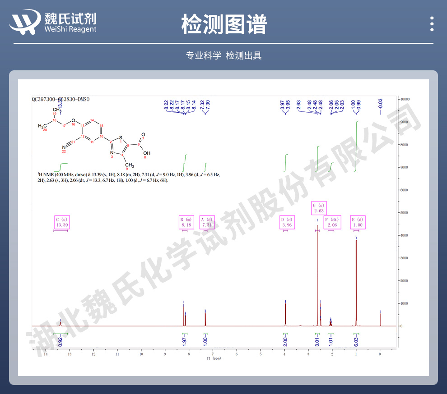Screen dimensions: 447x394
Task: Click the integral value 1.97
Action: 185,342
